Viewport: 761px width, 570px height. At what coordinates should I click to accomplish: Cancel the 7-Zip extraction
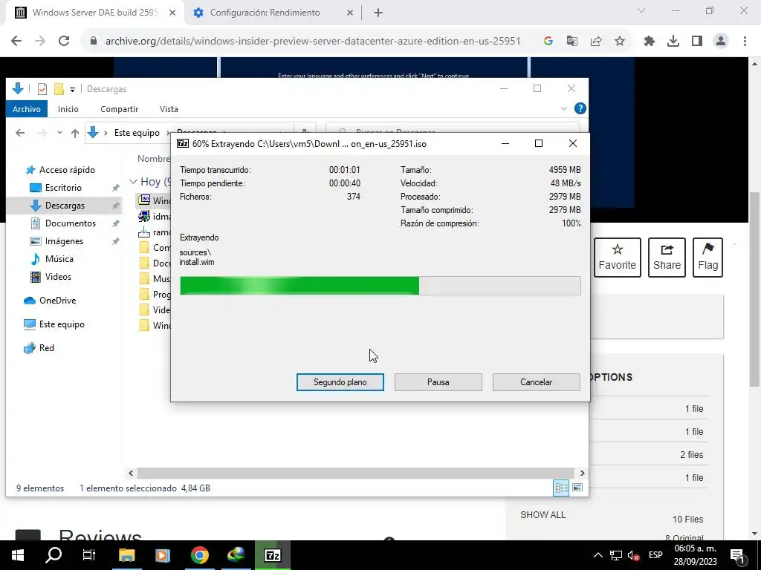coord(536,382)
